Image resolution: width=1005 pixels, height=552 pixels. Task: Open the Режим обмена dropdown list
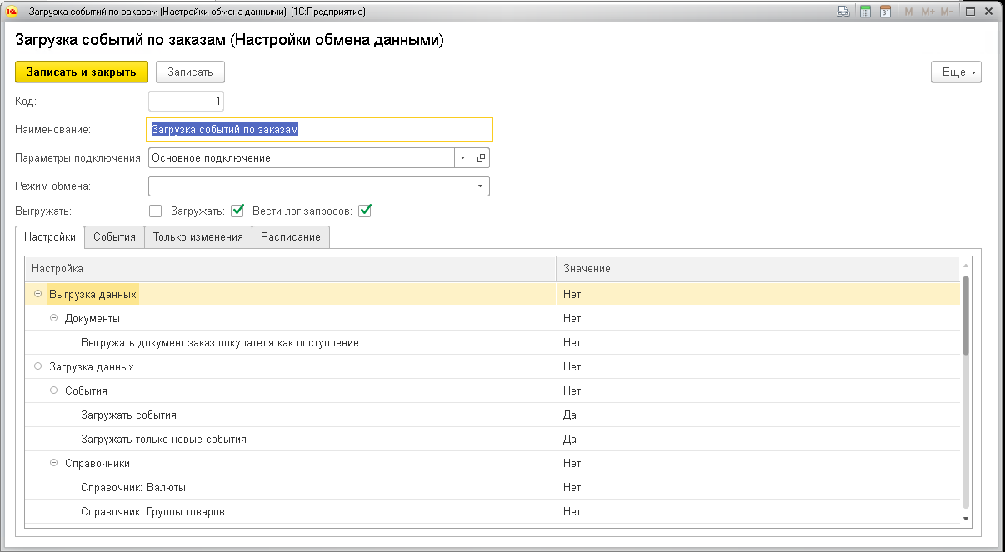[x=481, y=186]
